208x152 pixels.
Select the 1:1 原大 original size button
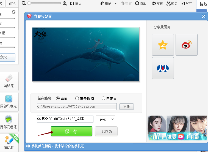[76, 4]
